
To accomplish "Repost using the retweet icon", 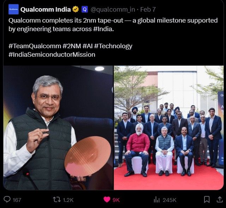I will (x=56, y=200).
